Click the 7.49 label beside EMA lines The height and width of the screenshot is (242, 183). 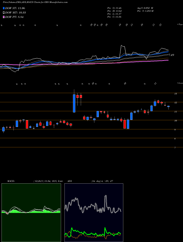171,55
